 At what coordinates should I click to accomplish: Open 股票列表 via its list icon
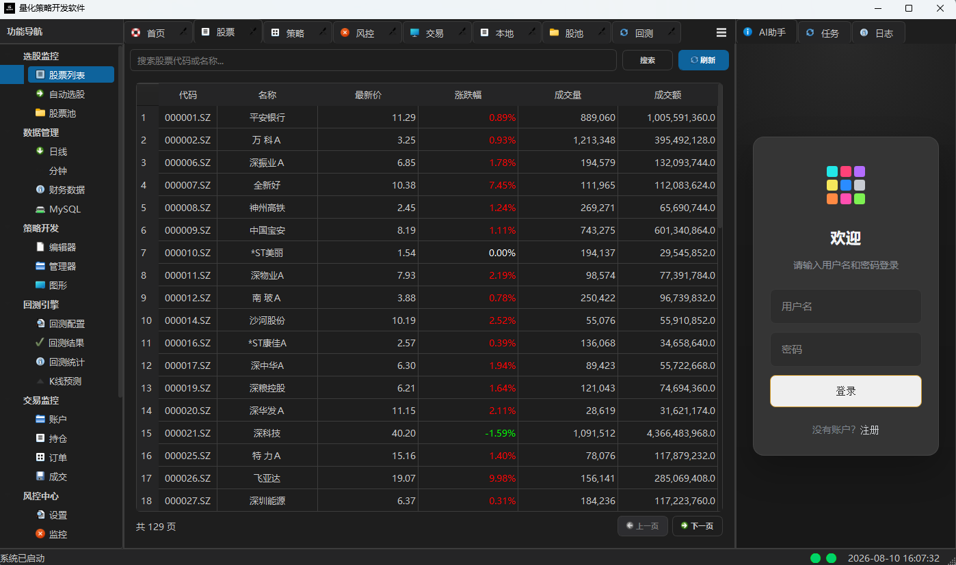tap(40, 75)
